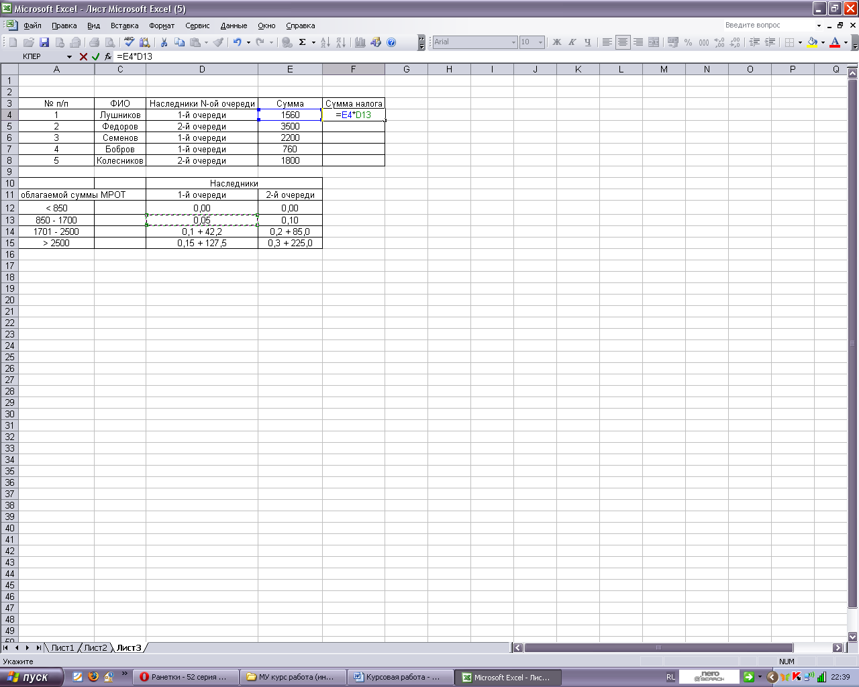Toggle Merge and Center

coord(654,42)
